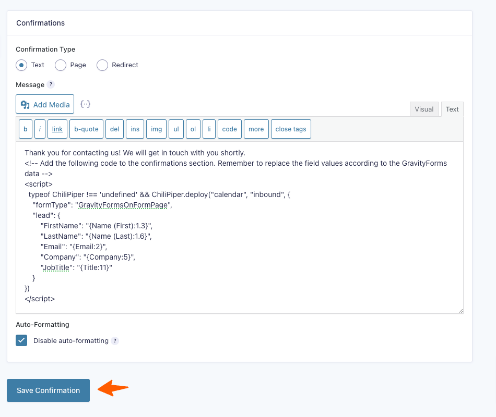Image resolution: width=496 pixels, height=417 pixels.
Task: Insert code tag with code button
Action: 230,129
